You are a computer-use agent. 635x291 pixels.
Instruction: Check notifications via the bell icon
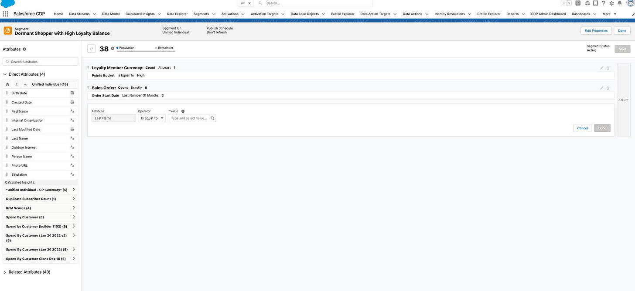(620, 3)
